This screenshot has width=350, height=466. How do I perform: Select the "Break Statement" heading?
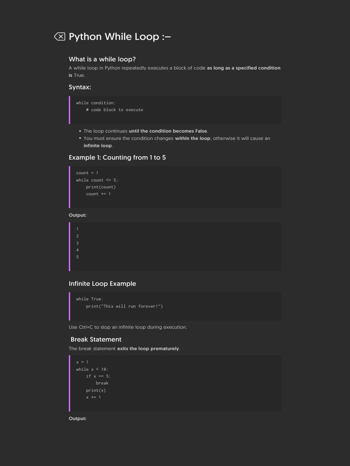click(x=96, y=339)
